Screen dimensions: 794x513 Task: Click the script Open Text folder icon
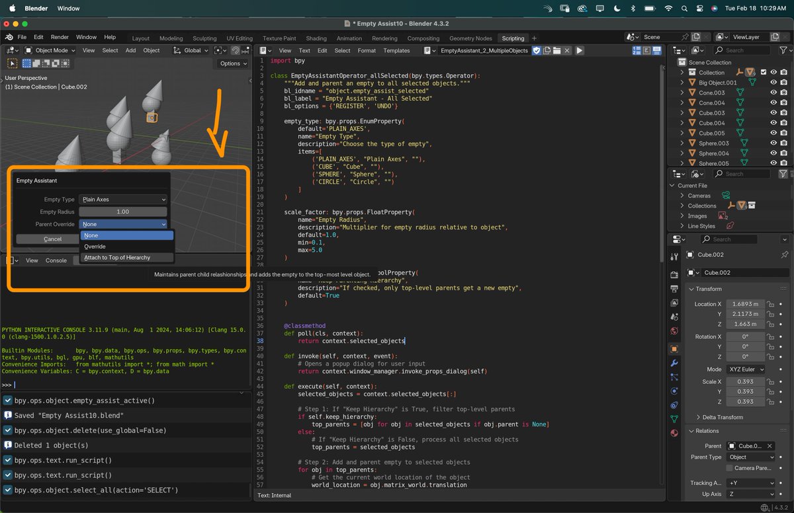[557, 50]
